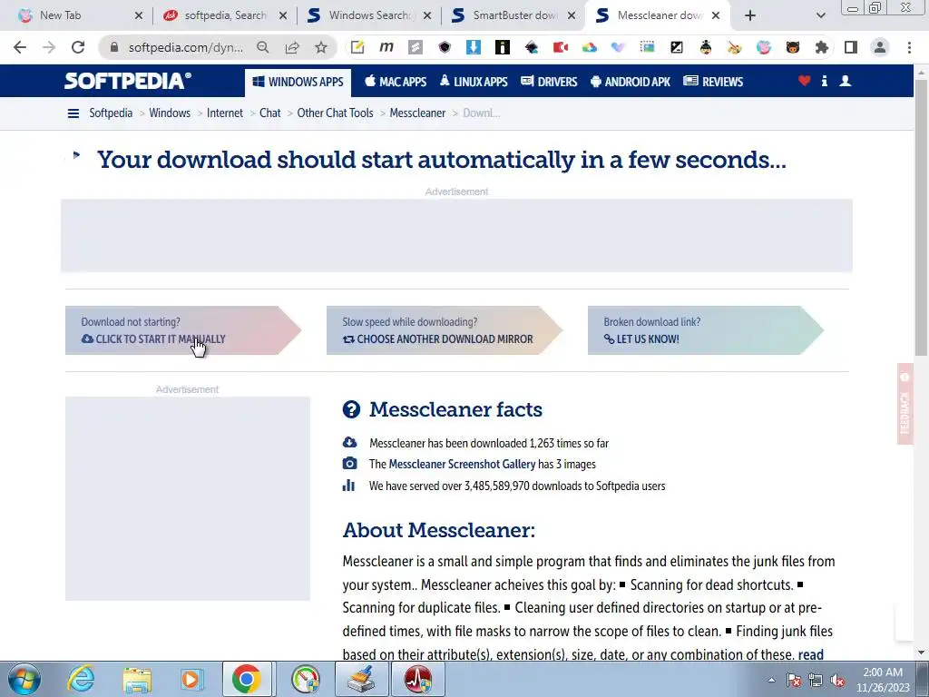Viewport: 929px width, 697px height.
Task: Open the pink pig extension icon
Action: tap(764, 47)
